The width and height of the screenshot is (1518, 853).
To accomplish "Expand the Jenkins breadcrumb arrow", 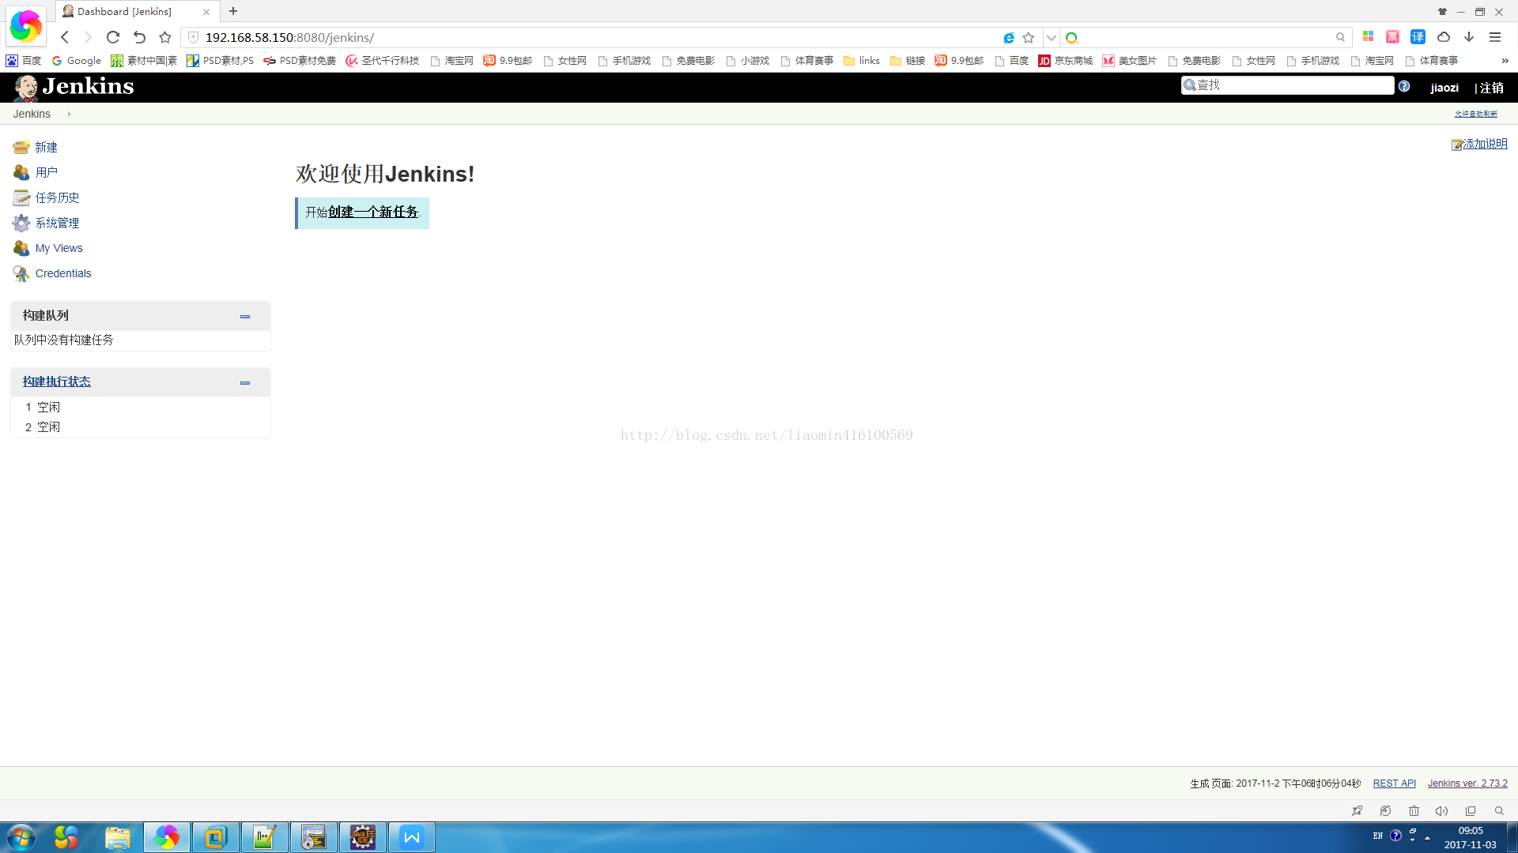I will [70, 114].
